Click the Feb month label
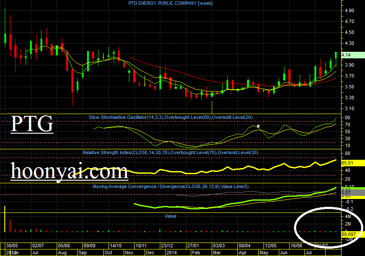The width and height of the screenshot is (365, 256). pos(196,253)
